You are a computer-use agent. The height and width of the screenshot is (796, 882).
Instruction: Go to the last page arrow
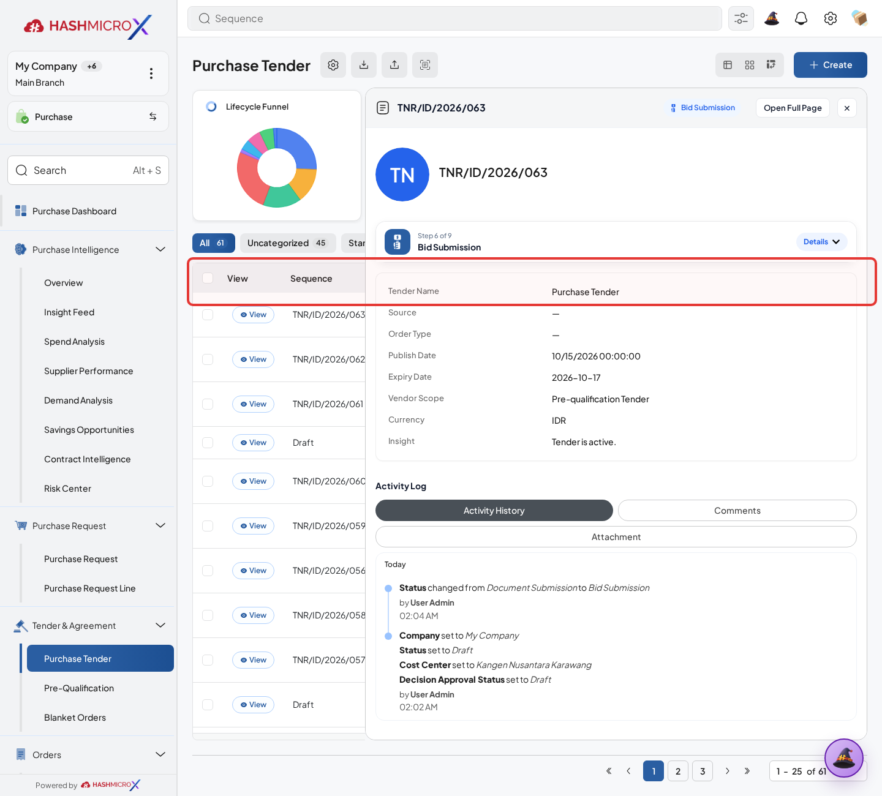point(747,771)
